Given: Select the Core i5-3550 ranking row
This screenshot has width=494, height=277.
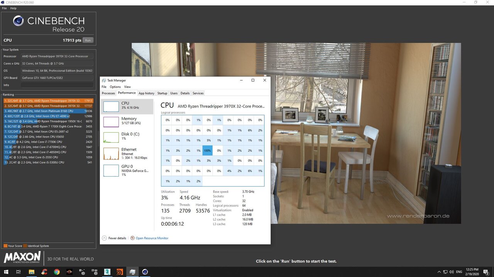Looking at the screenshot, I should tap(48, 157).
